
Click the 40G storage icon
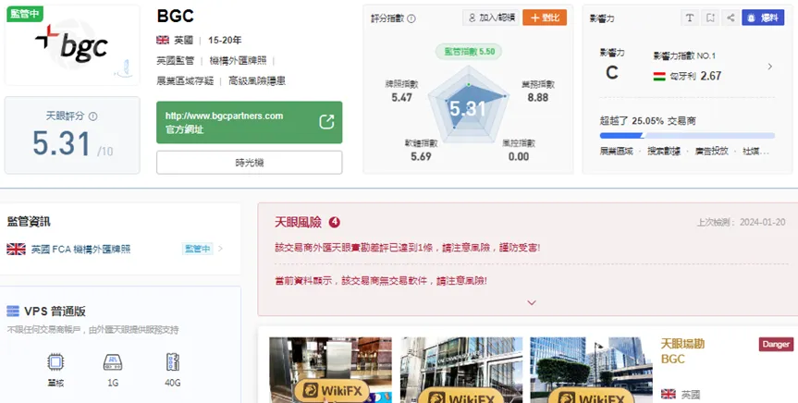click(173, 361)
